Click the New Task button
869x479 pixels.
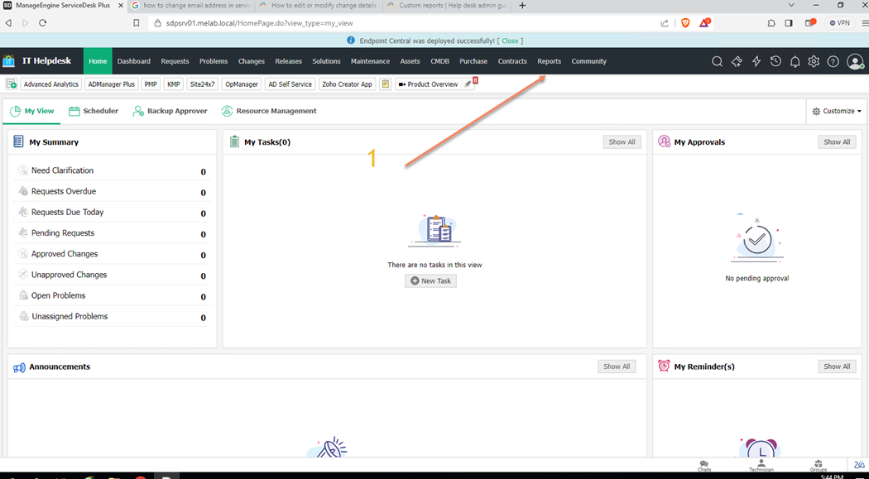430,281
